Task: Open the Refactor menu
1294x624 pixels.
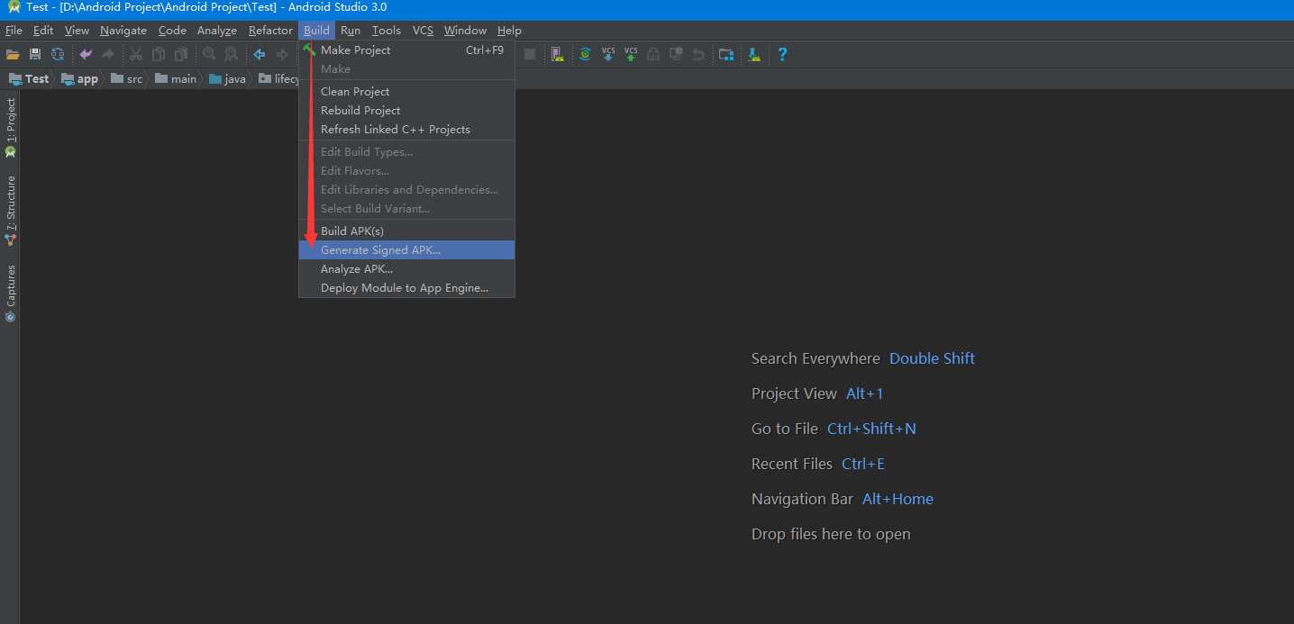Action: coord(270,31)
